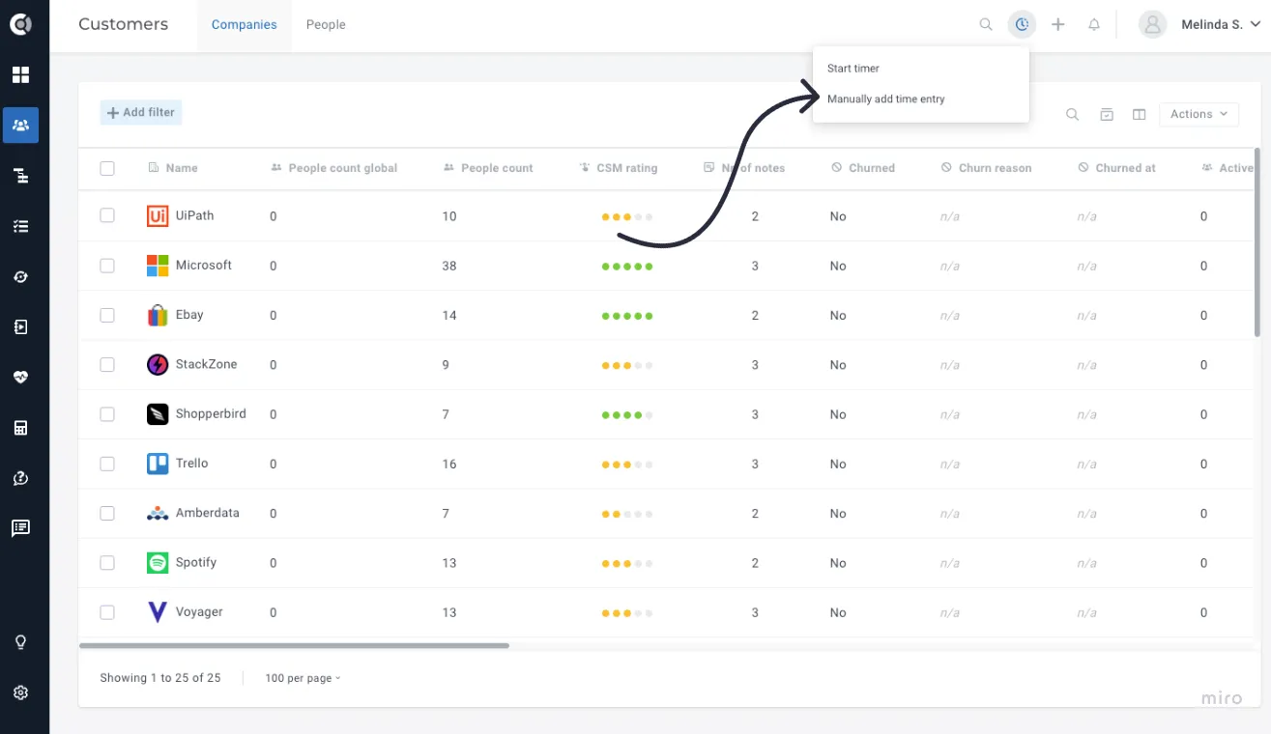This screenshot has width=1271, height=734.
Task: Click the Amberdata company name
Action: pyautogui.click(x=208, y=513)
